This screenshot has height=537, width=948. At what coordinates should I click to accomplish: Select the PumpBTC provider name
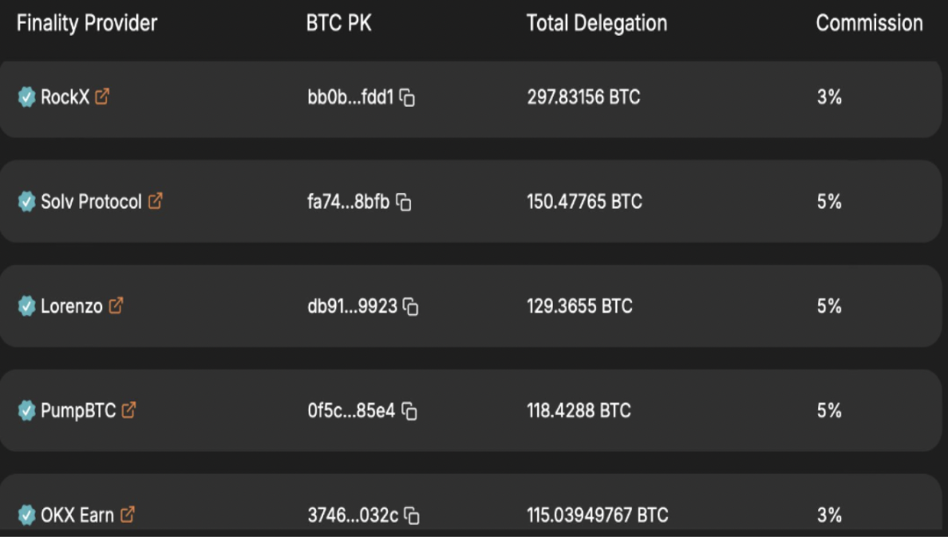pyautogui.click(x=78, y=411)
